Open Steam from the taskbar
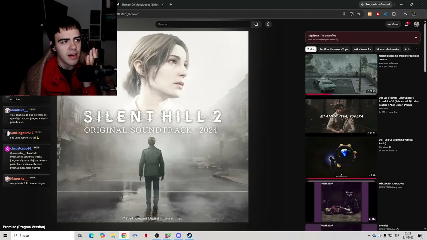The image size is (427, 240). [189, 236]
